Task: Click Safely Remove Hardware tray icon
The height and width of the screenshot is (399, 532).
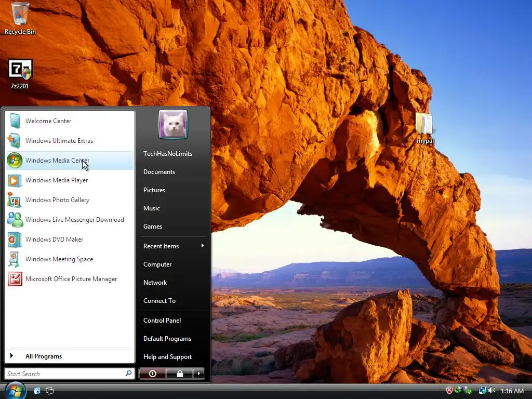Action: pos(469,391)
